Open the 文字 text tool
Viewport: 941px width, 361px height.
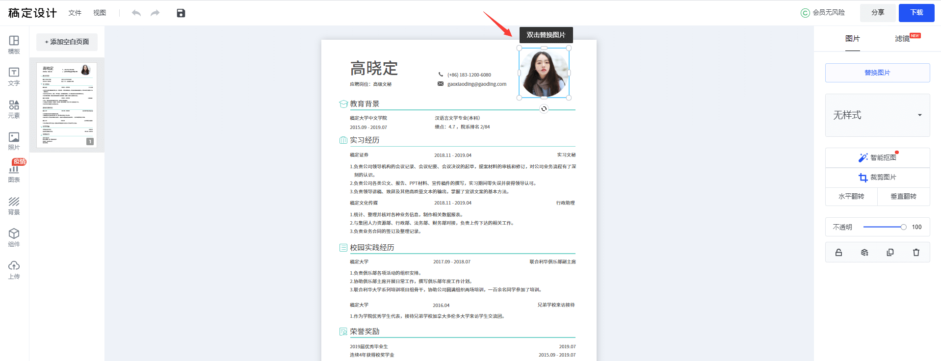14,77
